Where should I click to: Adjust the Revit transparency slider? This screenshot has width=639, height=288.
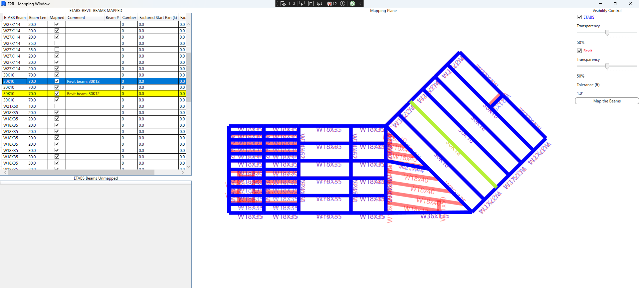coord(607,66)
